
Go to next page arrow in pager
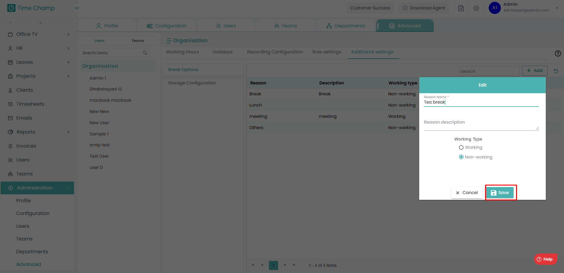285,265
